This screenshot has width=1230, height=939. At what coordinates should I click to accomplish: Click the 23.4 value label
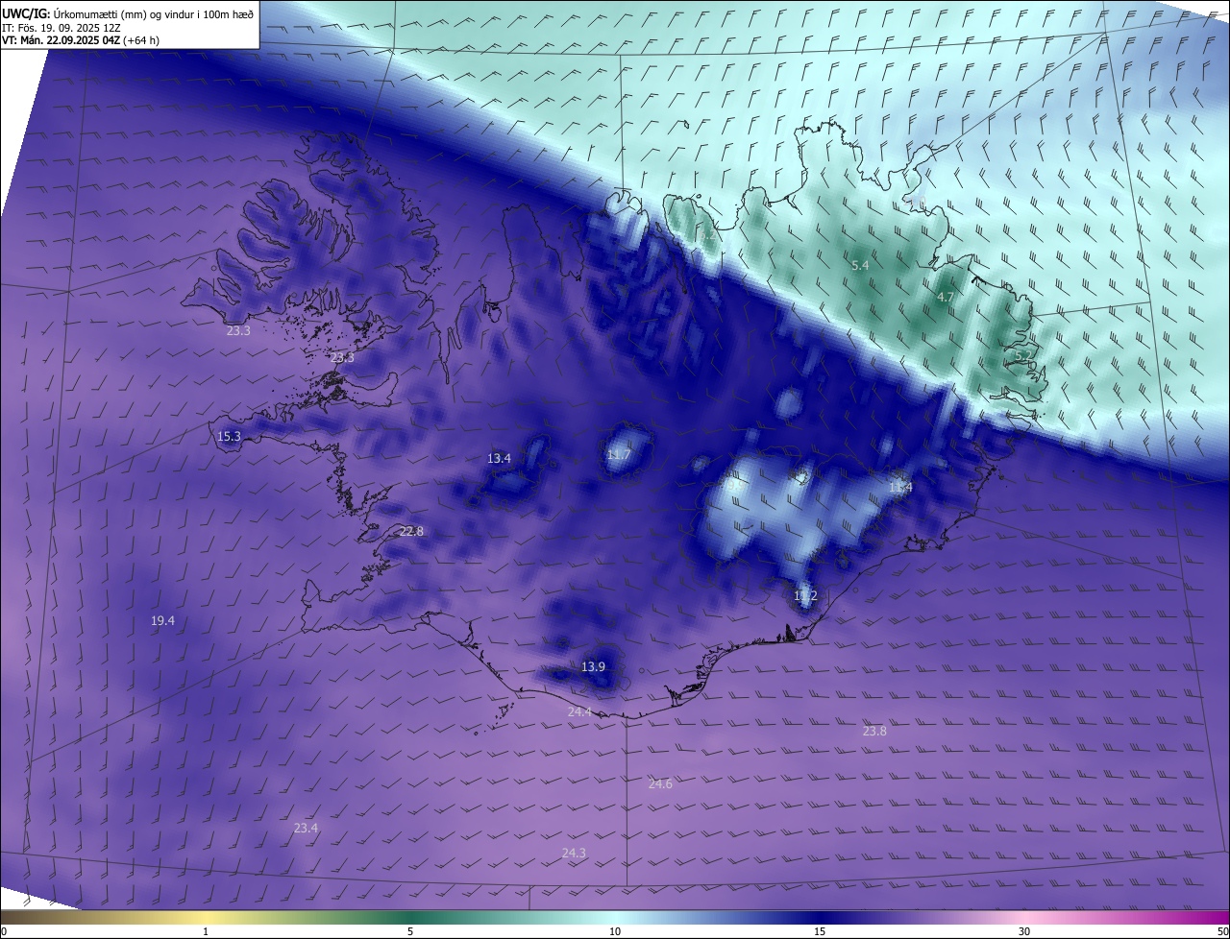click(x=306, y=828)
